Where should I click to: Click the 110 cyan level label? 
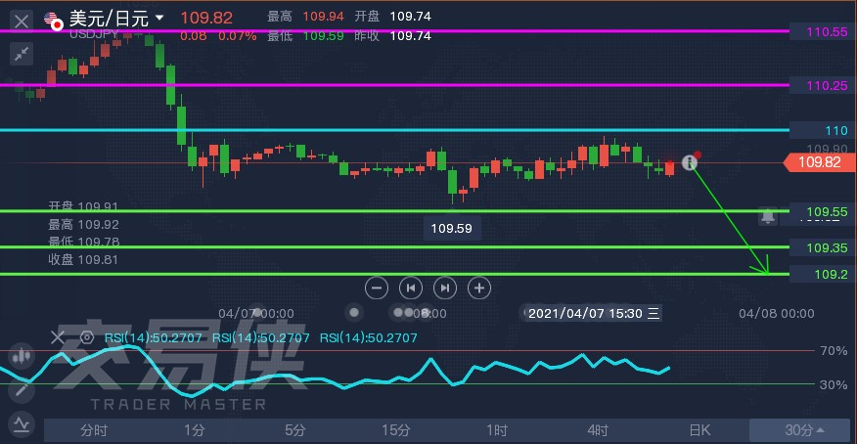823,130
